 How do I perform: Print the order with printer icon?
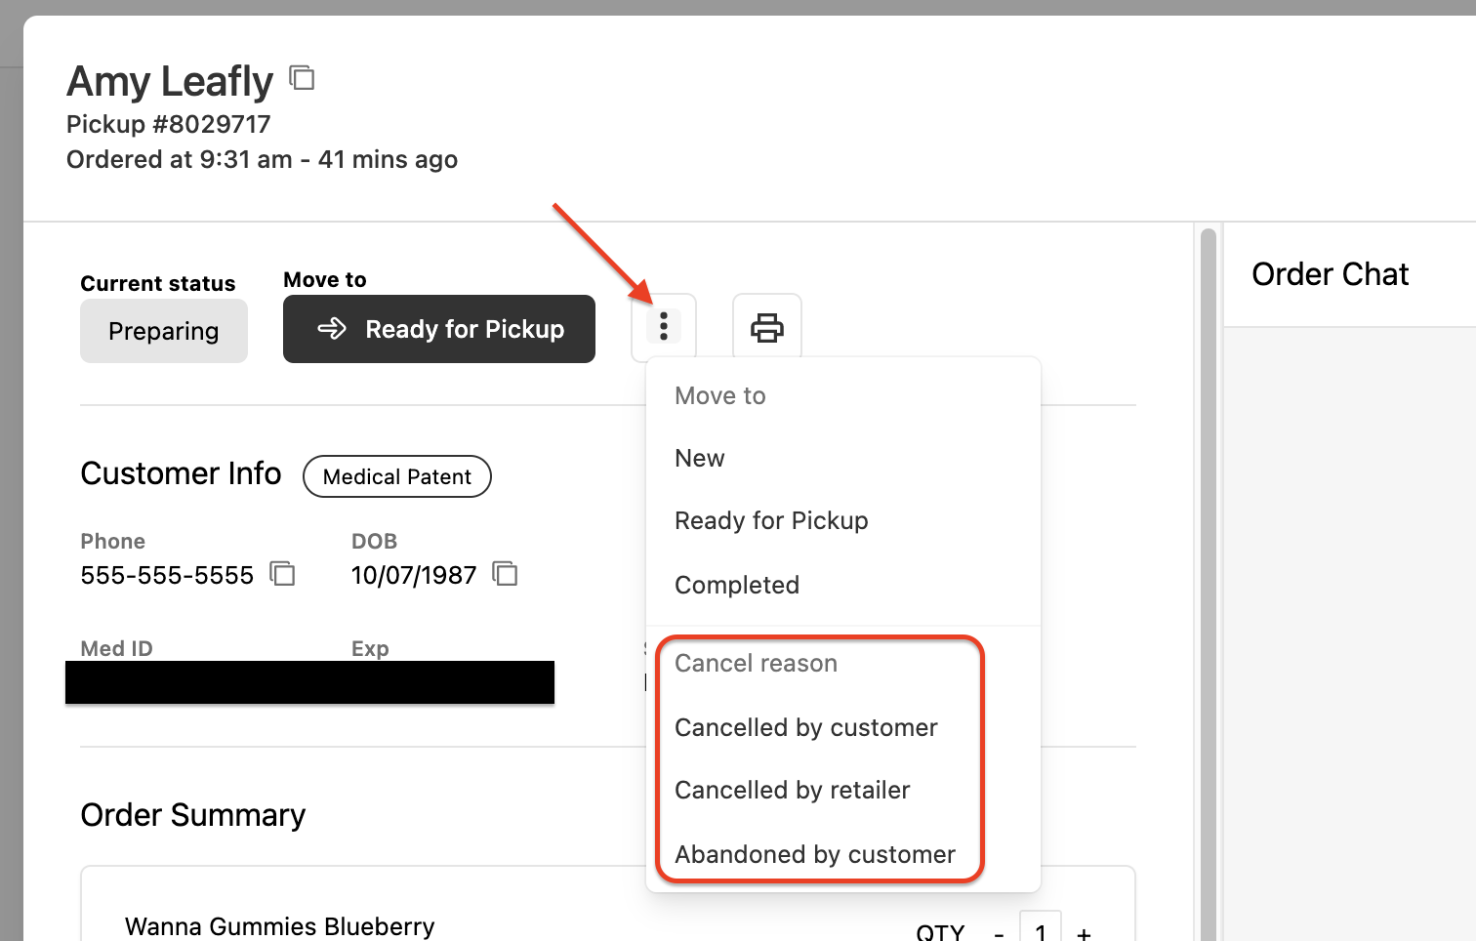click(x=767, y=327)
